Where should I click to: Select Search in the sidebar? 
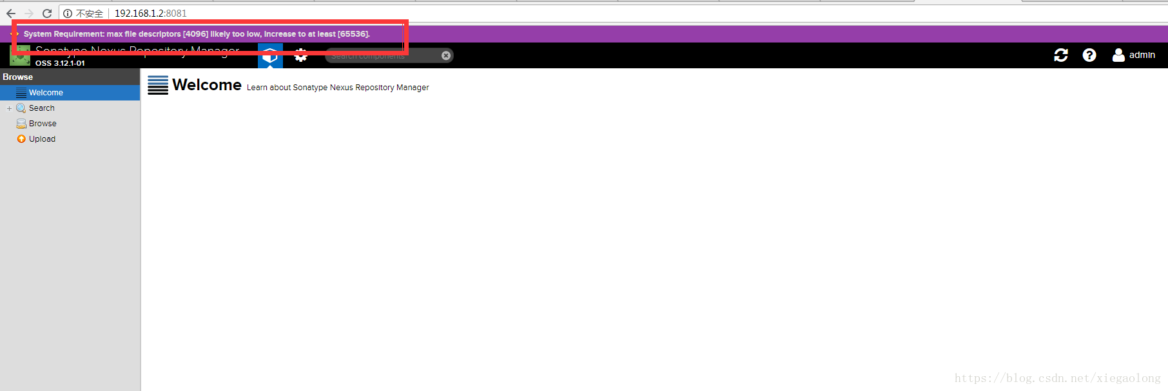pos(42,108)
